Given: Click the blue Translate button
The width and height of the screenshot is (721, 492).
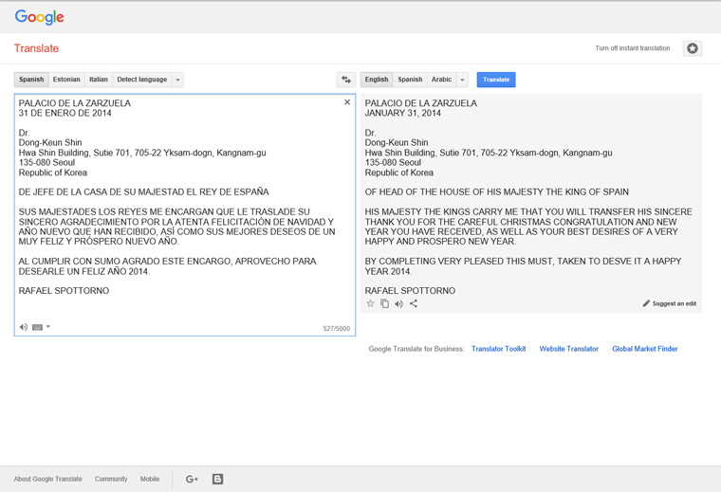Looking at the screenshot, I should (x=496, y=80).
